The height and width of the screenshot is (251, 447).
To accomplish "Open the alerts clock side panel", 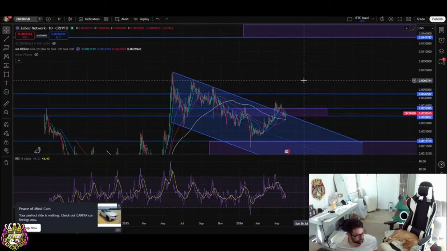I will pos(442,40).
